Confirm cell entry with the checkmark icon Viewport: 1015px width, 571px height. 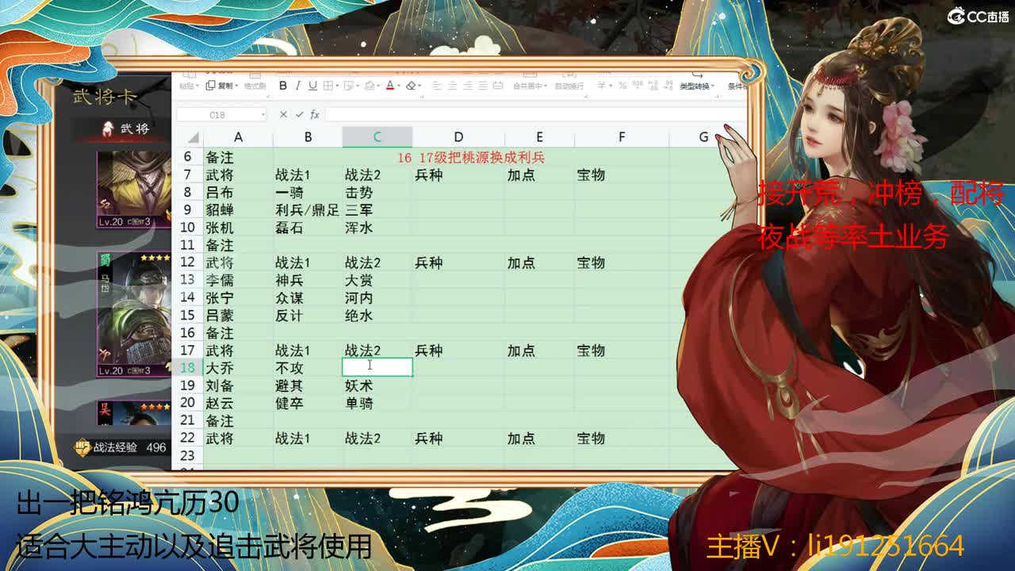[x=300, y=115]
